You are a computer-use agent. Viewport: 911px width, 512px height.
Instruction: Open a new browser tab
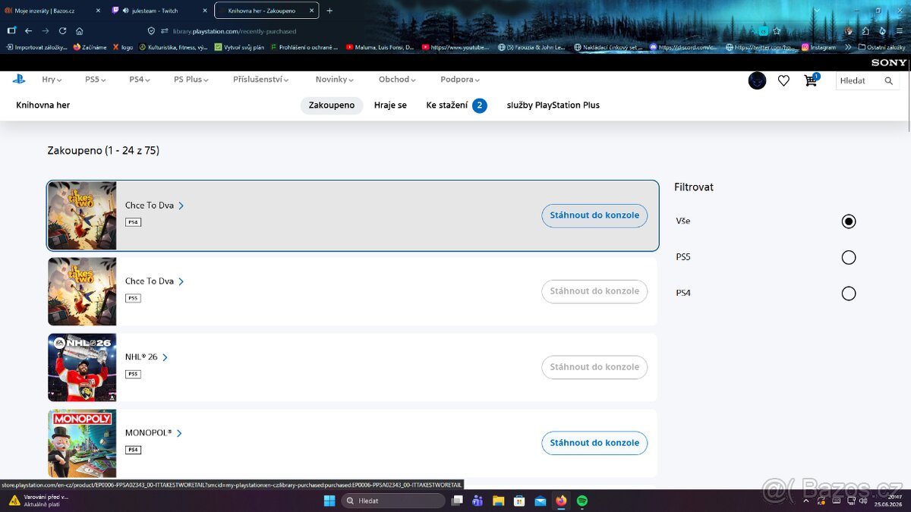pos(329,11)
